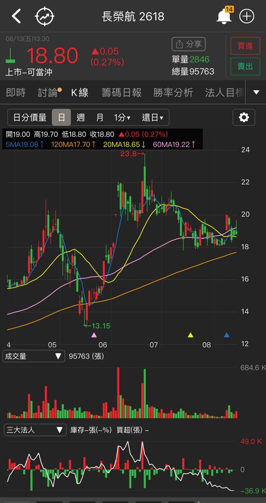Tap the 23.8 high price annotation
The height and width of the screenshot is (503, 266).
click(132, 154)
